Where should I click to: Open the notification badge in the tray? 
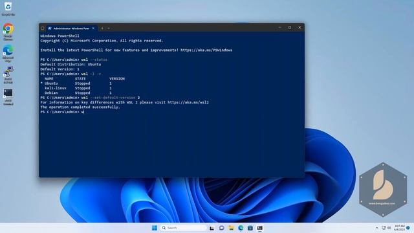click(x=408, y=228)
